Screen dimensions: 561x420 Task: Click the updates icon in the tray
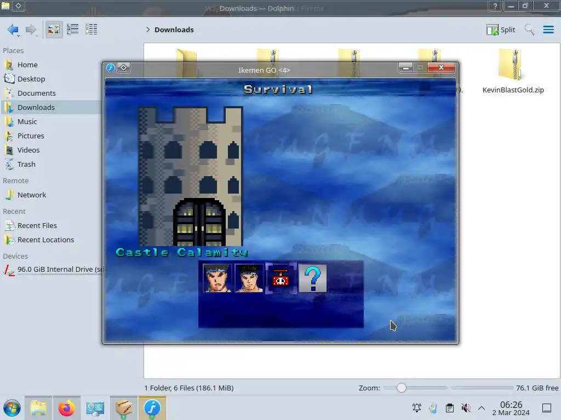[x=433, y=408]
